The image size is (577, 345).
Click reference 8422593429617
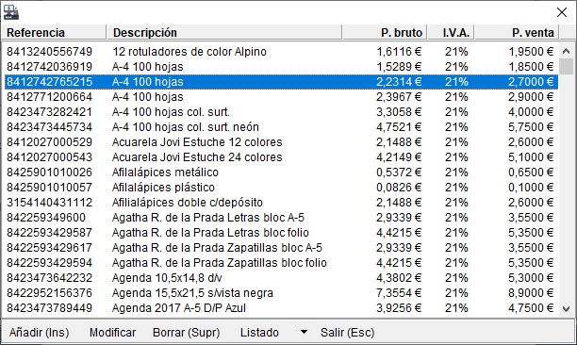point(49,248)
